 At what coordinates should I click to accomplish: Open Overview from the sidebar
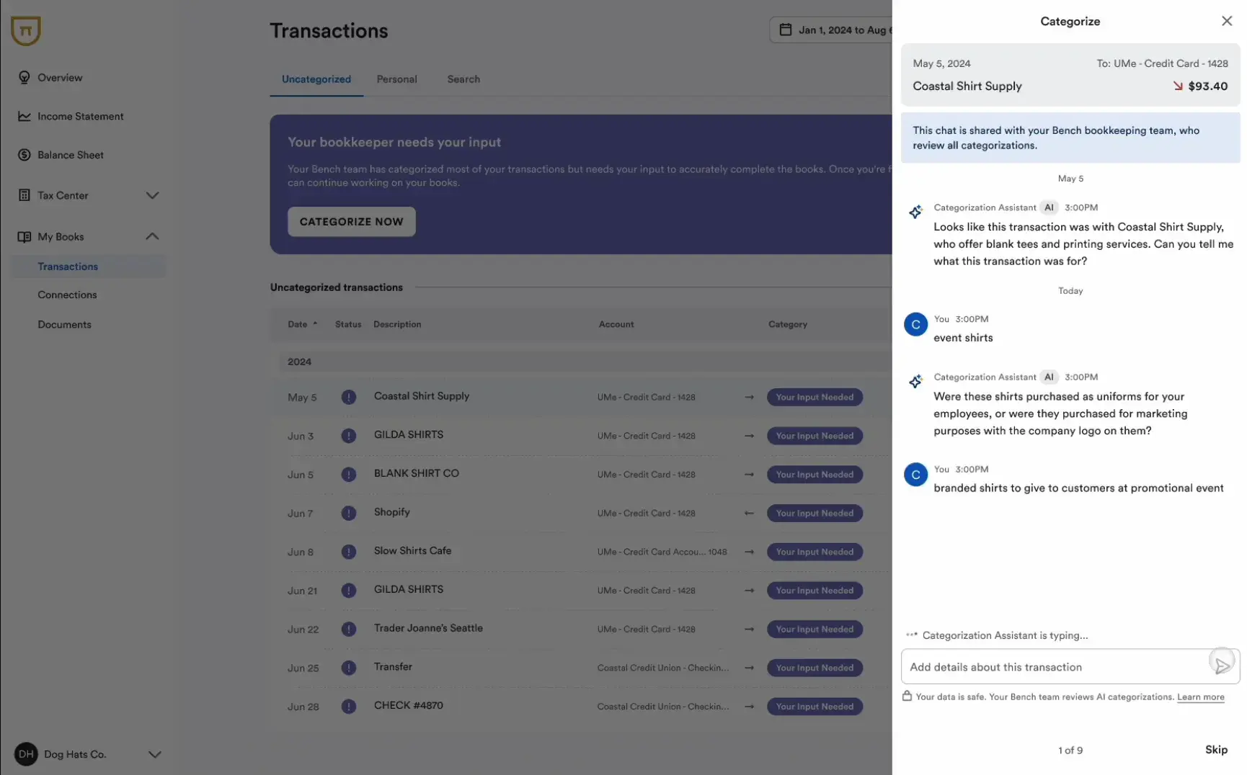(60, 77)
